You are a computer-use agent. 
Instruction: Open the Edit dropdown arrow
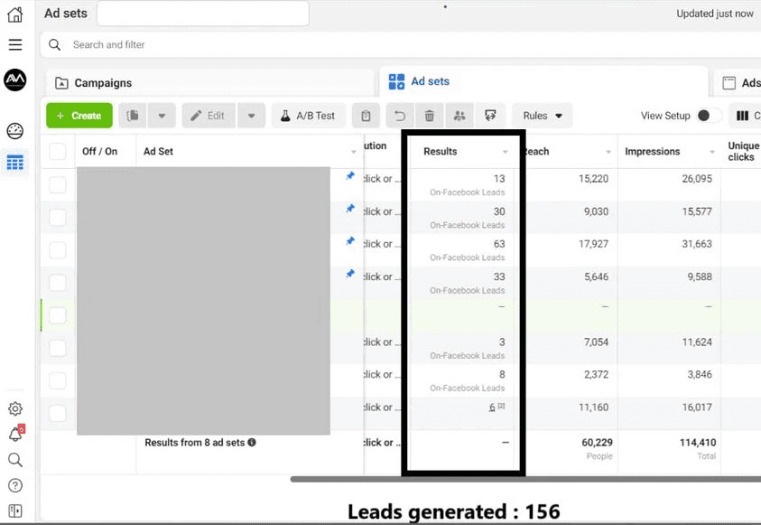(x=251, y=116)
